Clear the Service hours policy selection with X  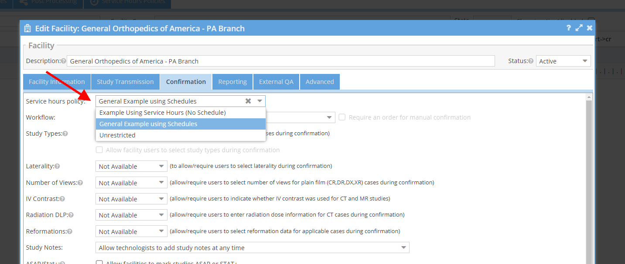tap(248, 101)
